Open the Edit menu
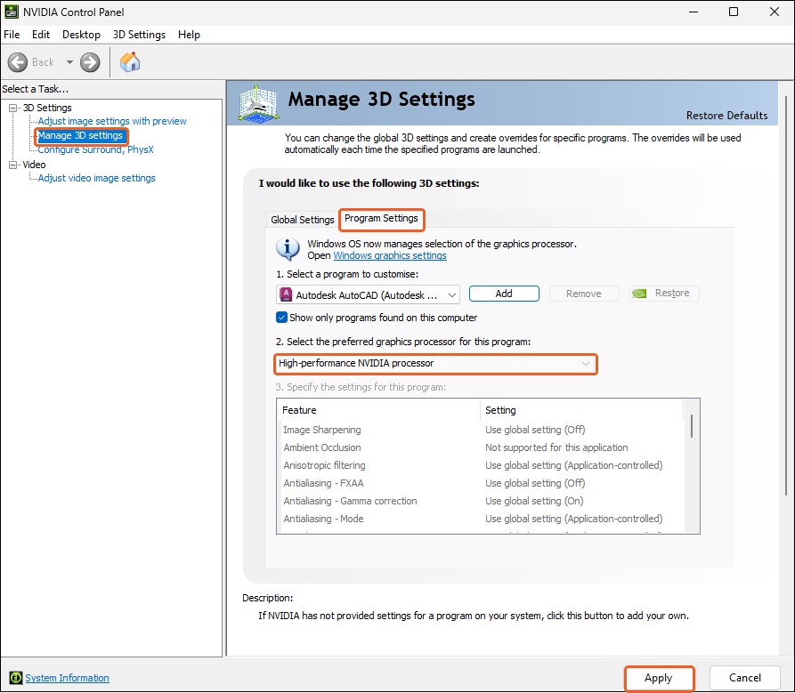 point(41,35)
